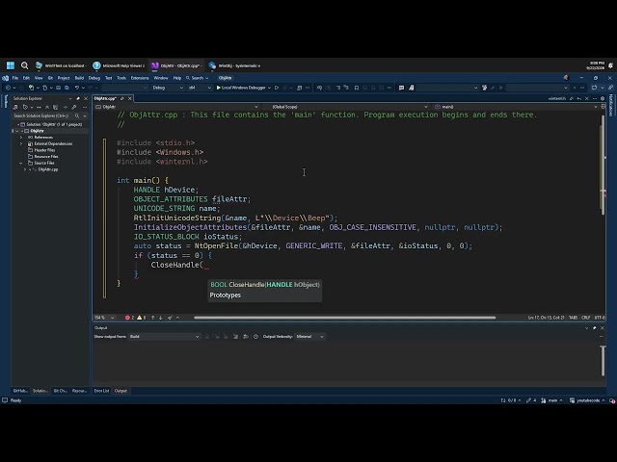The height and width of the screenshot is (462, 617).
Task: Open the Output Verbosity Minimal dropdown
Action: coord(310,337)
